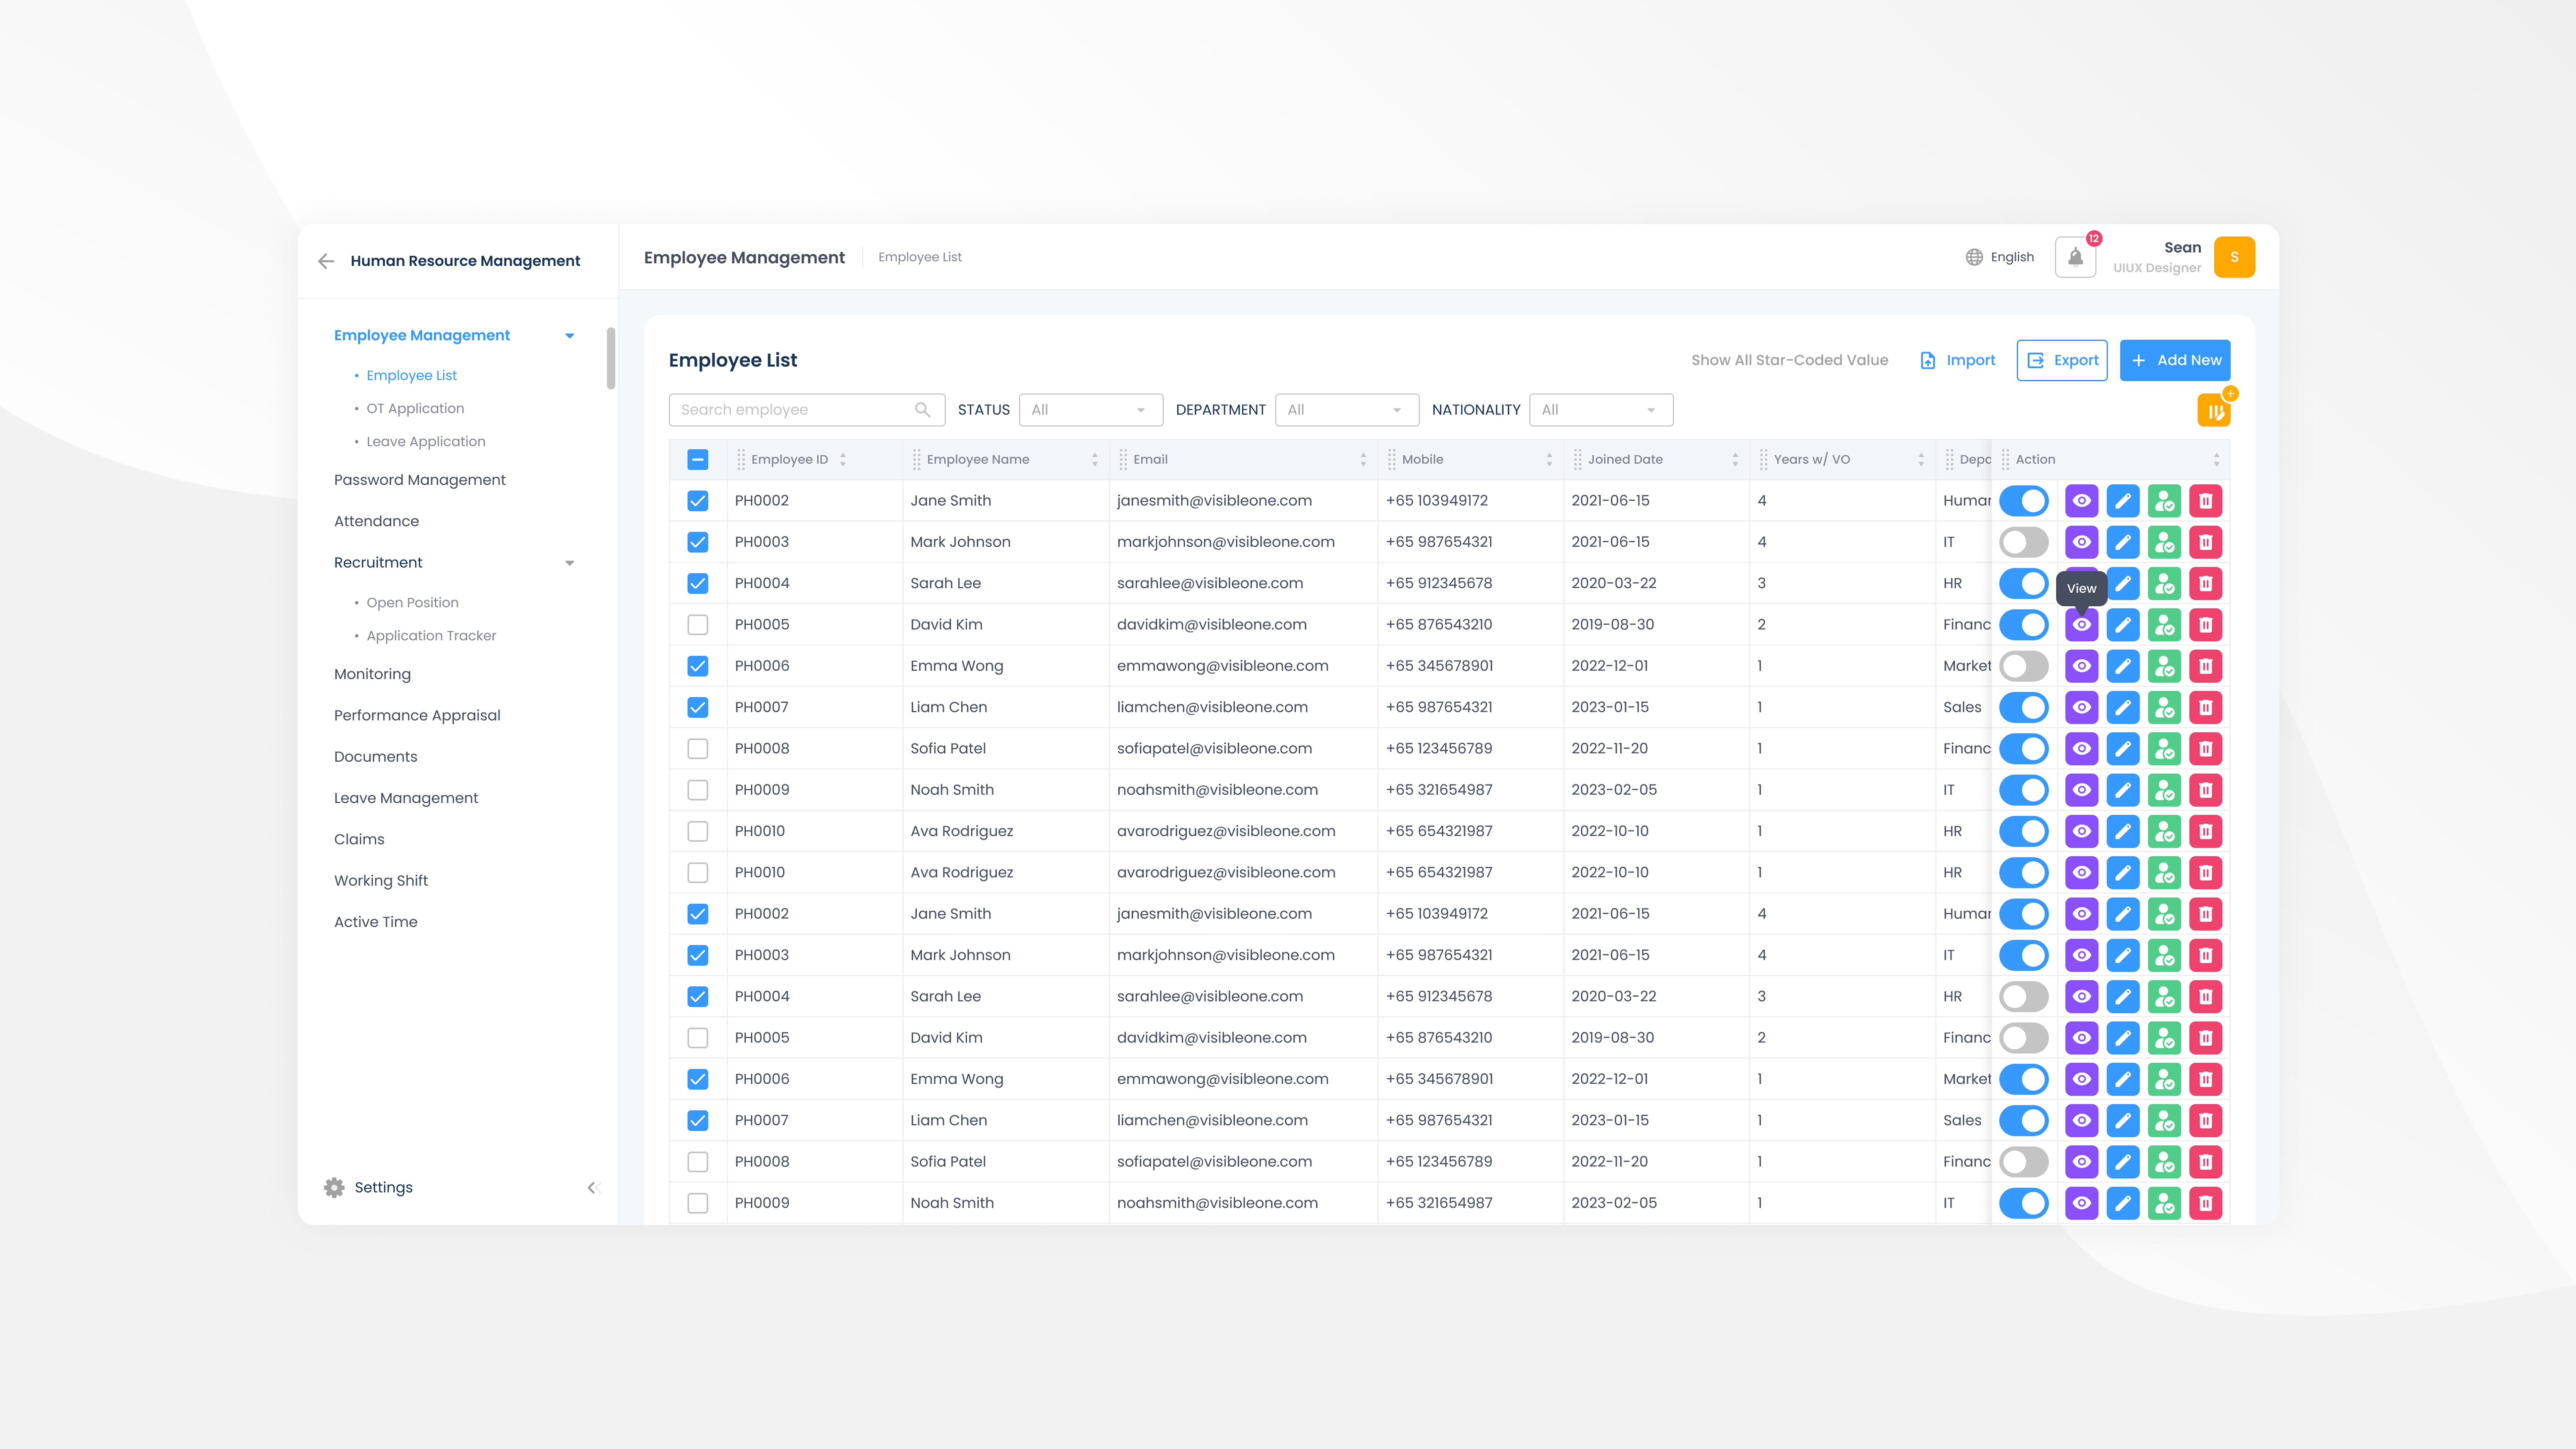Toggle the select-all checkbox in table header
Viewport: 2576px width, 1449px height.
click(698, 460)
